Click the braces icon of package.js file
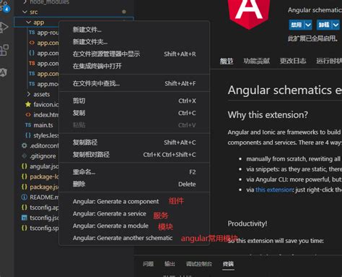Screen dimensions: 342x277 (x=25, y=187)
